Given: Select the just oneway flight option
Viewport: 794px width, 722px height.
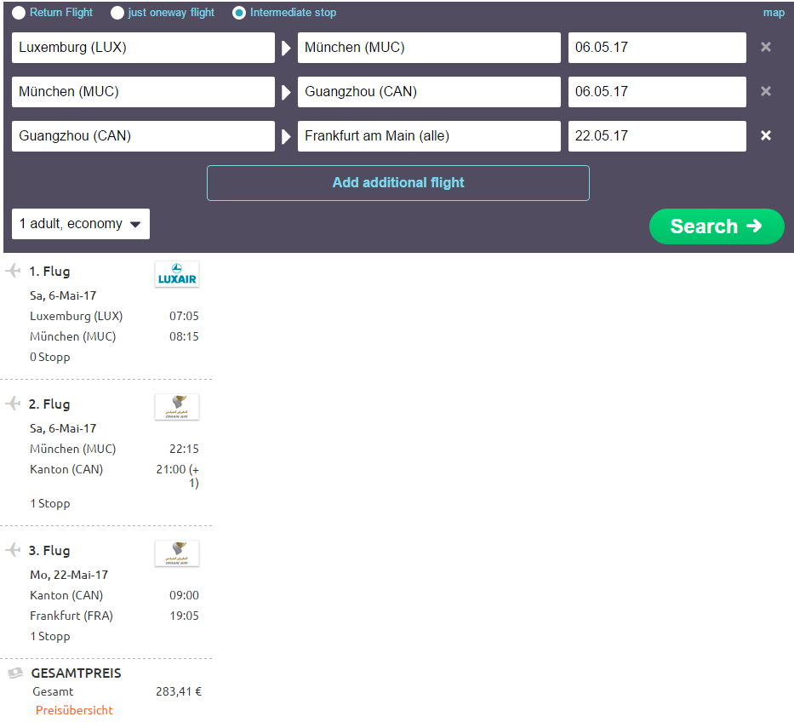Looking at the screenshot, I should point(117,13).
